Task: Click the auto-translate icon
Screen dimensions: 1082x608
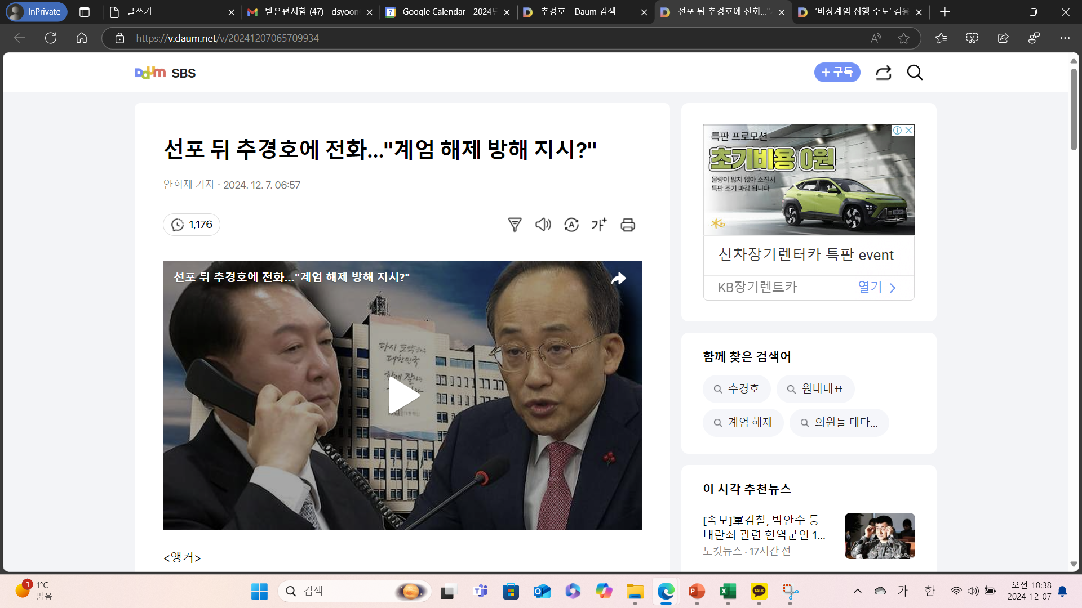Action: pos(571,225)
